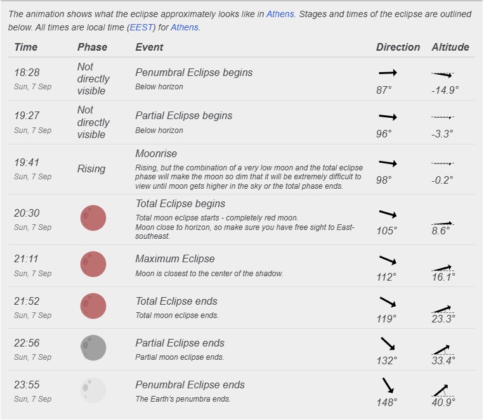Click the gray moon icon for Partial Eclipse ends
Screen dimensions: 484x420
(93, 348)
